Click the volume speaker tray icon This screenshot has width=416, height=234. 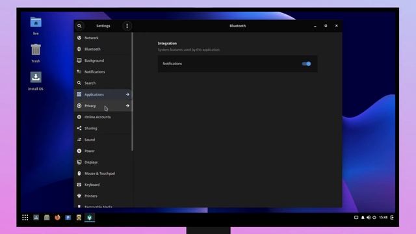pos(369,218)
